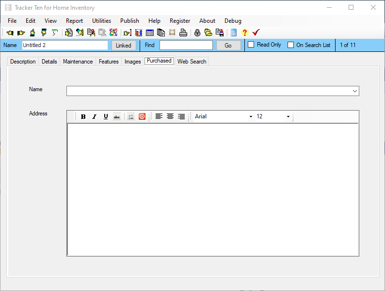The width and height of the screenshot is (385, 291).
Task: Open the Edit menu
Action: point(31,21)
